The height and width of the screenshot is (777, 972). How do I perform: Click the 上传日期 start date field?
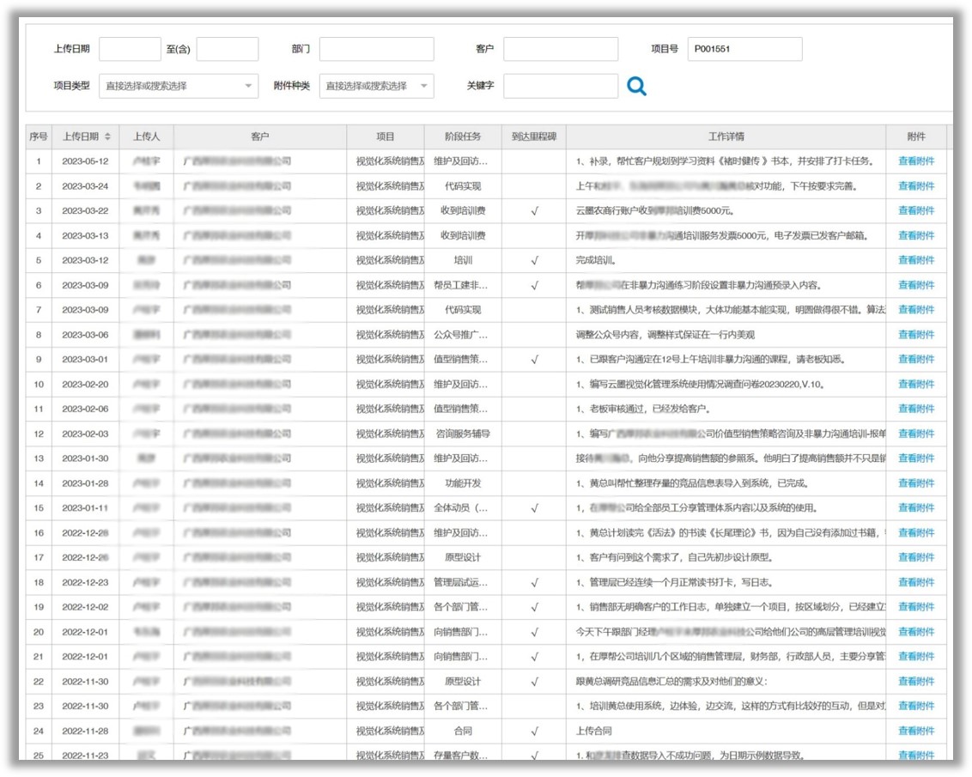[130, 50]
